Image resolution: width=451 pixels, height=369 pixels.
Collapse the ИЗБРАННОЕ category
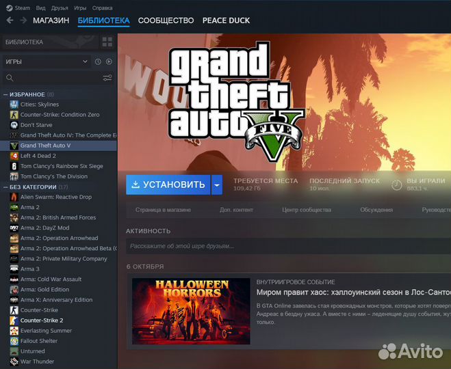(x=5, y=94)
